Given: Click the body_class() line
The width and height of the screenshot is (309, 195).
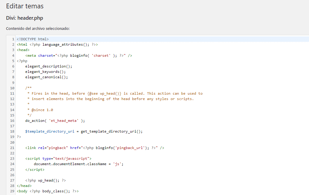Looking at the screenshot, I should pyautogui.click(x=48, y=191).
